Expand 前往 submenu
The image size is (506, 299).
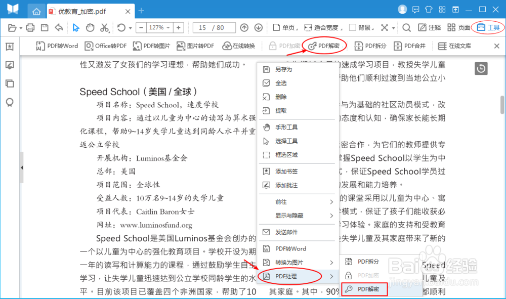pos(299,202)
